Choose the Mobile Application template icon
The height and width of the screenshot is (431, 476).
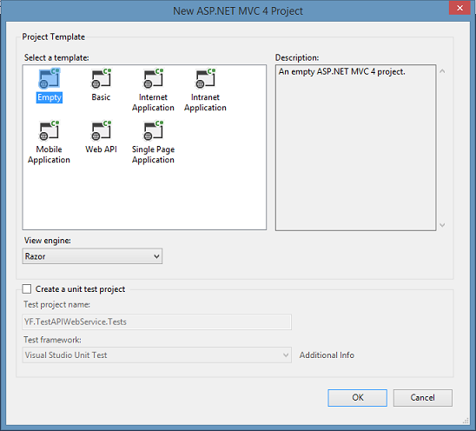[50, 130]
